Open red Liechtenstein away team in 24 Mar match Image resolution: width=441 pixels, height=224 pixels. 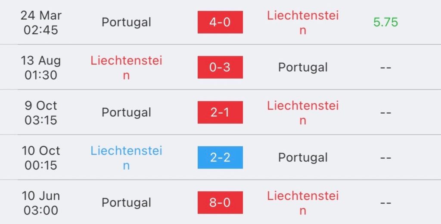pyautogui.click(x=303, y=23)
